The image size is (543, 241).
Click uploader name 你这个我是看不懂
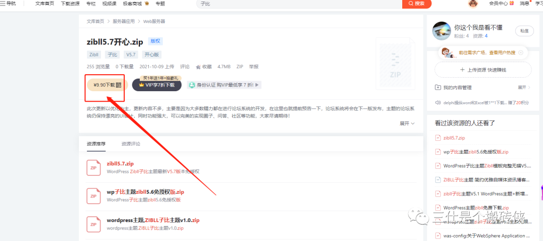tap(478, 28)
